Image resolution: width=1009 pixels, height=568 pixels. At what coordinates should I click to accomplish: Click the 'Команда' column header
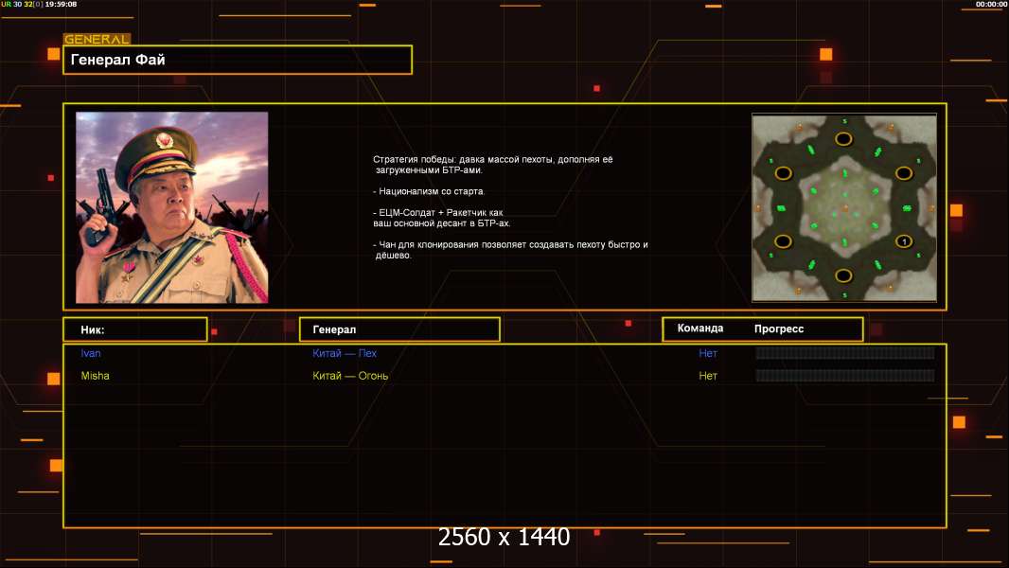700,328
